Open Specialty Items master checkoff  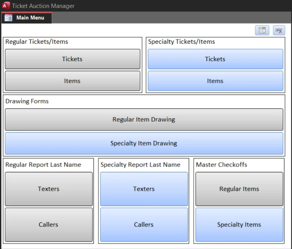point(239,225)
